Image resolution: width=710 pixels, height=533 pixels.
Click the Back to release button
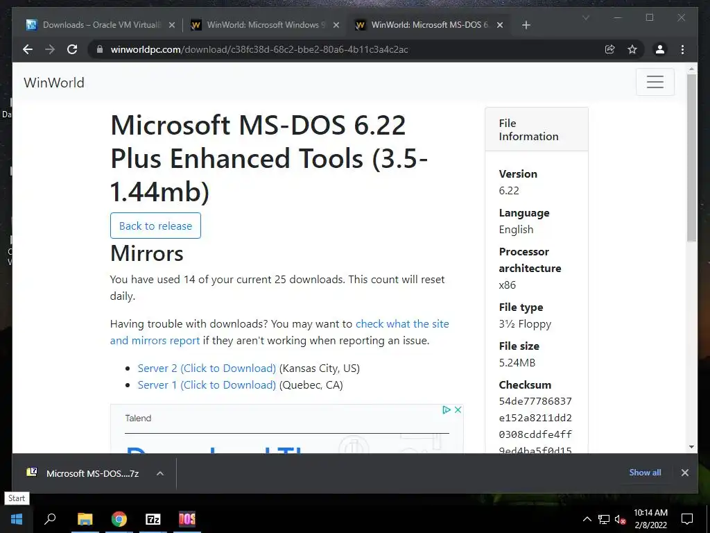(155, 226)
